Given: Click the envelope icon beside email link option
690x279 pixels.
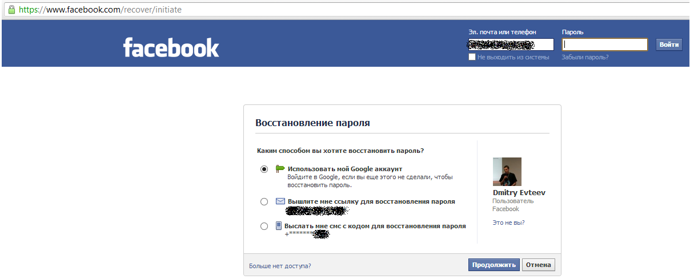Looking at the screenshot, I should point(280,201).
